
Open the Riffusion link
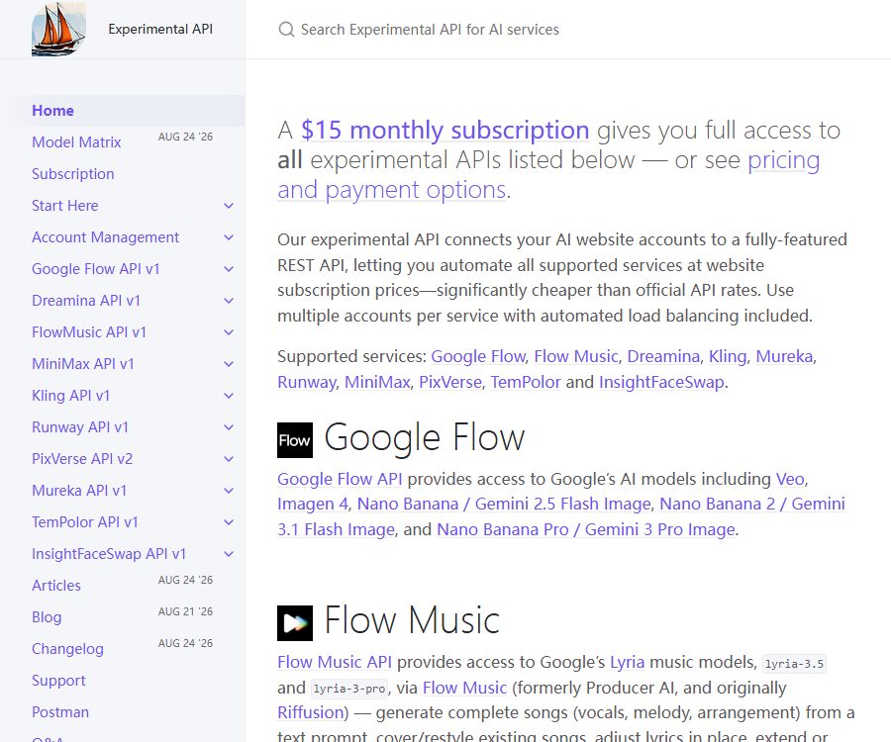click(311, 712)
